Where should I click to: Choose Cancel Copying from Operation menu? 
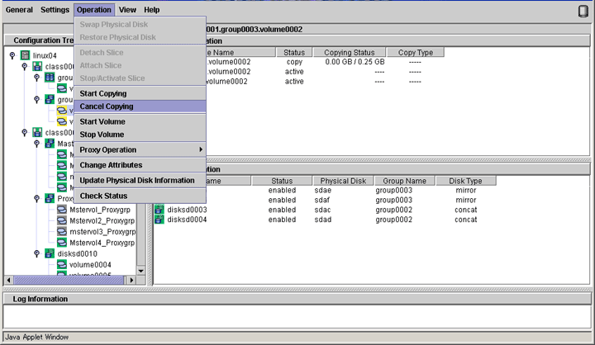tap(107, 106)
